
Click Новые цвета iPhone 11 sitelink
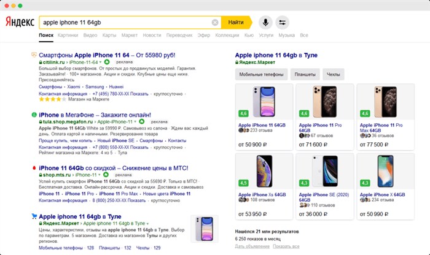(x=166, y=194)
